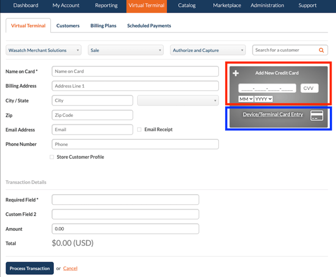
Task: Open the Sale transaction type dropdown
Action: click(x=125, y=50)
